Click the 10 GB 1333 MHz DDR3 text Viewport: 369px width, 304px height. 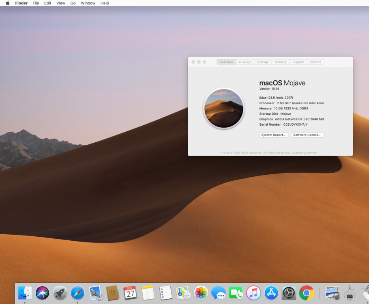(x=291, y=109)
